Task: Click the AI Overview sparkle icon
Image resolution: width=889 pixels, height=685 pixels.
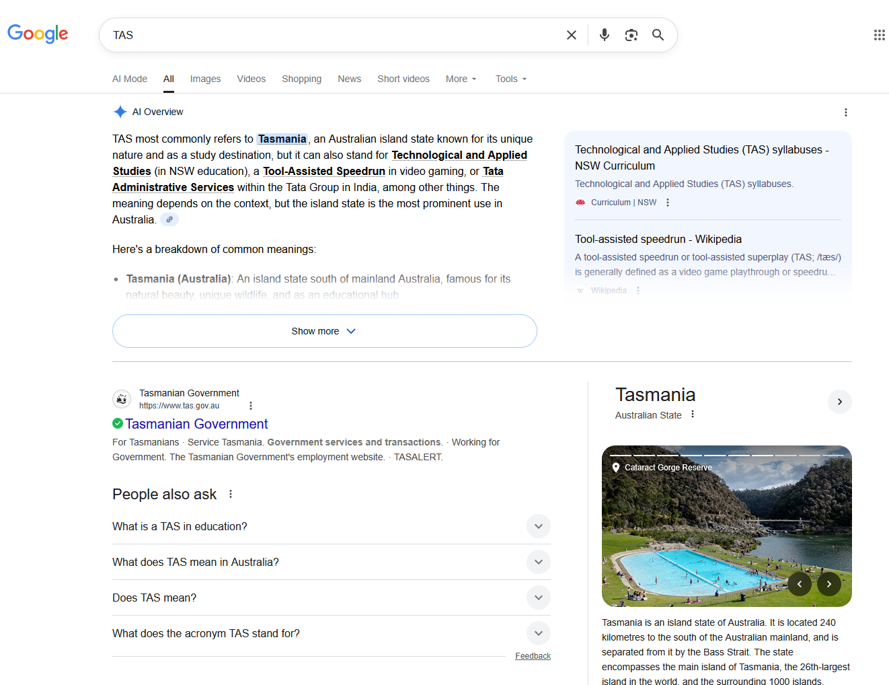Action: pyautogui.click(x=120, y=112)
